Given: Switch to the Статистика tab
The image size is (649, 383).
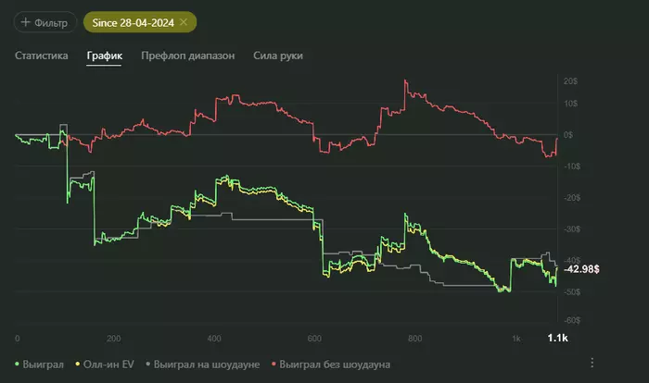Looking at the screenshot, I should [42, 56].
